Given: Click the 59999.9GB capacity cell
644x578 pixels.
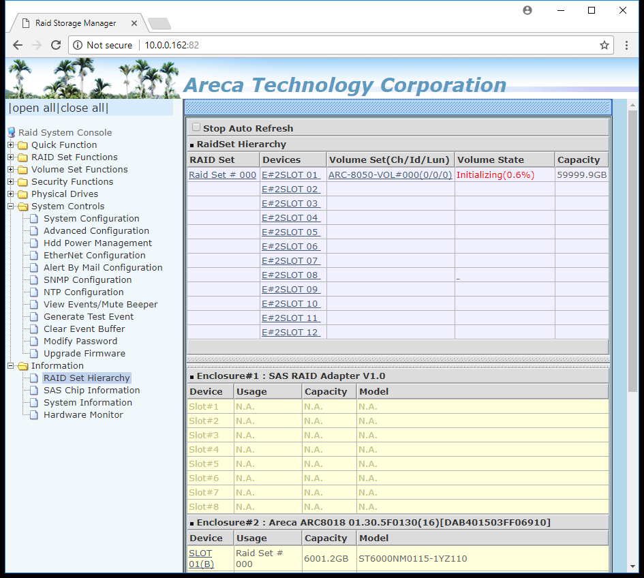Looking at the screenshot, I should click(581, 175).
